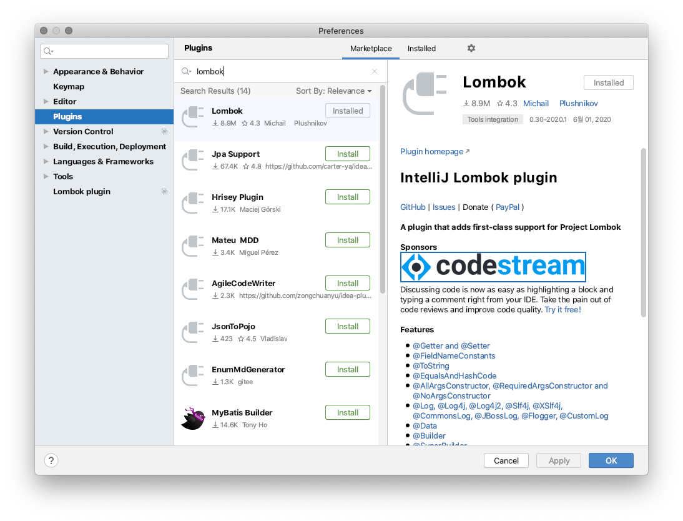Click the Lombok plug icon in results
This screenshot has height=521, width=683.
click(x=193, y=116)
